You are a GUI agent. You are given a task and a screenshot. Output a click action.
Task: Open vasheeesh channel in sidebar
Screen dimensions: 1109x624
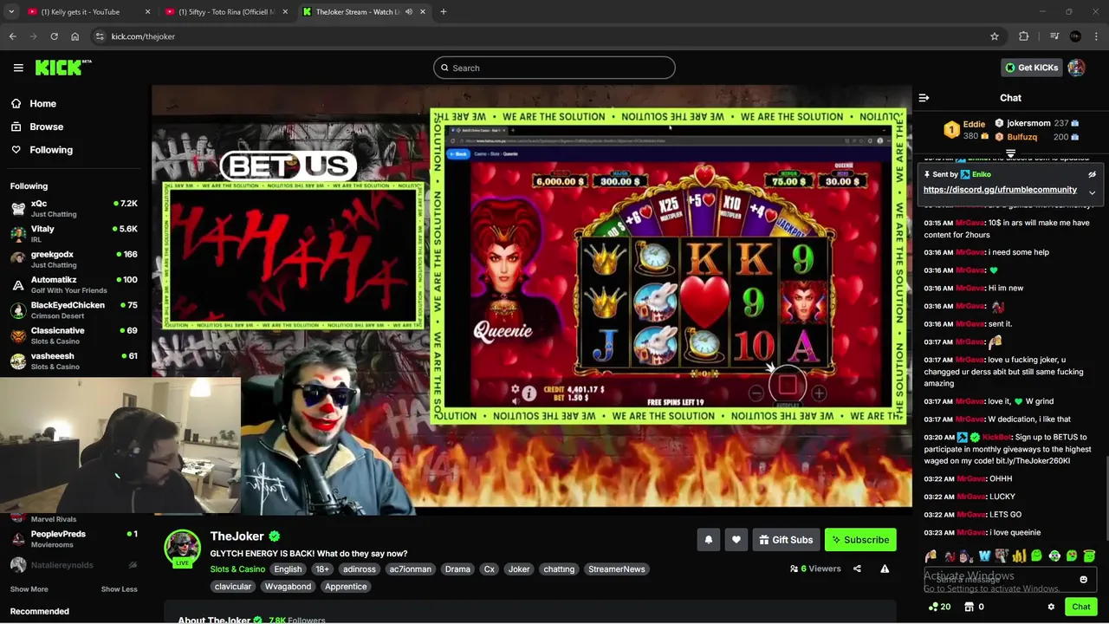pyautogui.click(x=74, y=361)
